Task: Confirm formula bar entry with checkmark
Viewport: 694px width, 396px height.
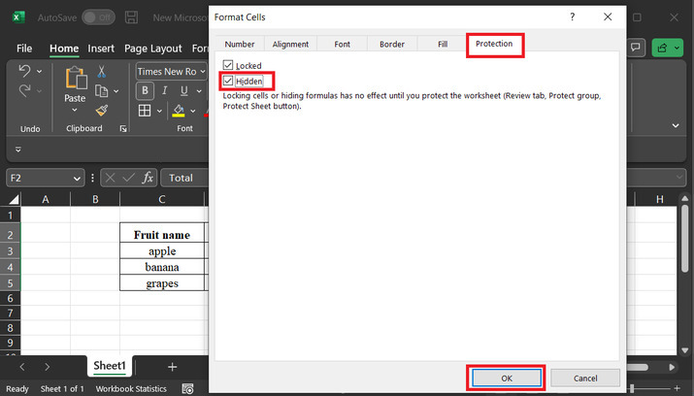Action: [128, 178]
